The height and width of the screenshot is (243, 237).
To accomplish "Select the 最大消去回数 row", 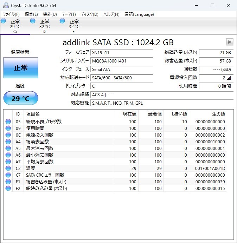I will (x=115, y=148).
